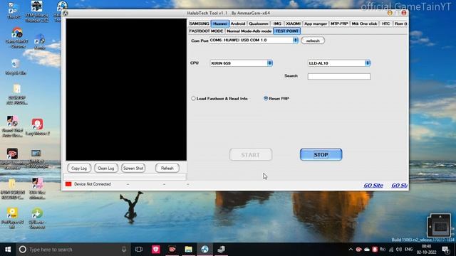Open the Windows Start menu
The width and height of the screenshot is (456, 256).
coord(8,250)
